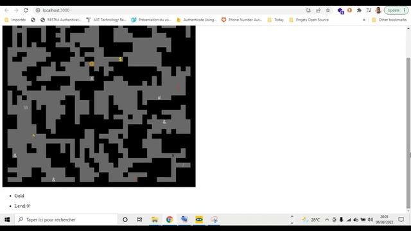Bookmark this page with the star icon
This screenshot has width=411, height=231.
pyautogui.click(x=328, y=10)
